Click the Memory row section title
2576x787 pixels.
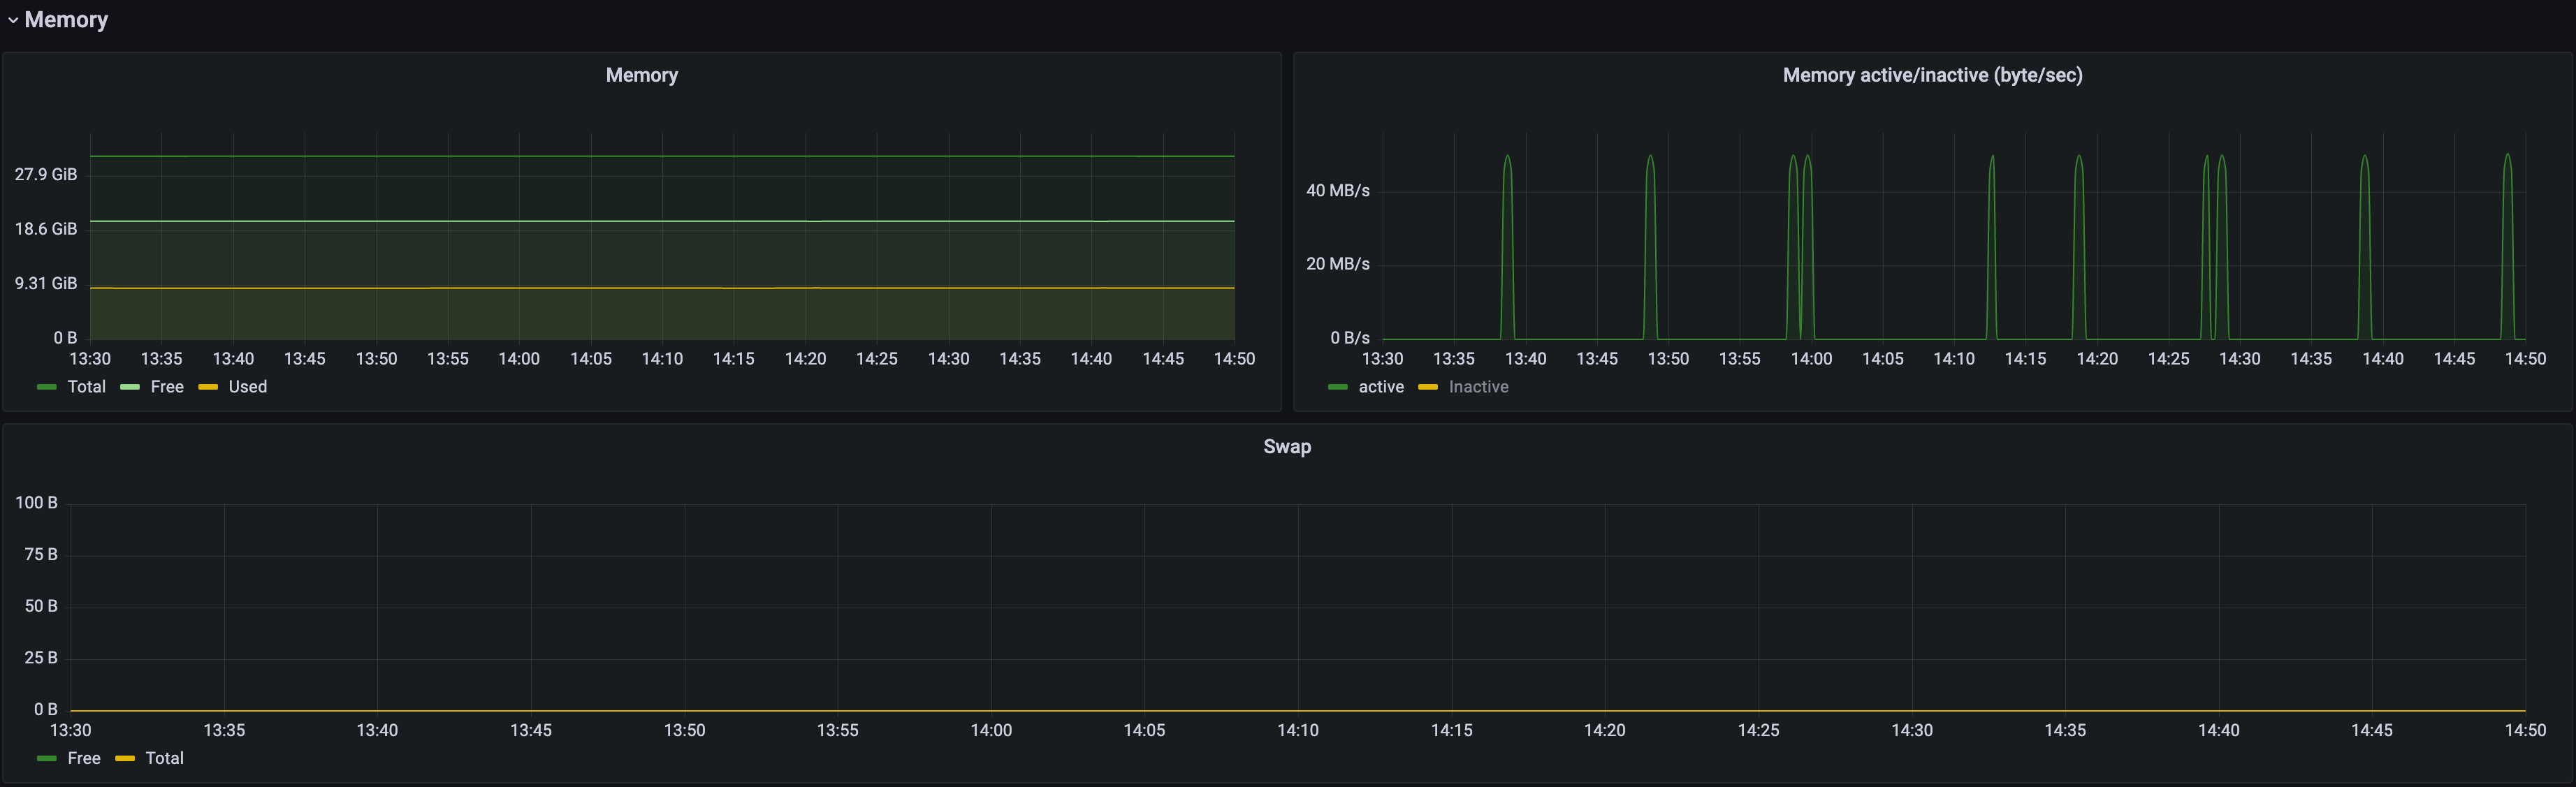click(66, 20)
